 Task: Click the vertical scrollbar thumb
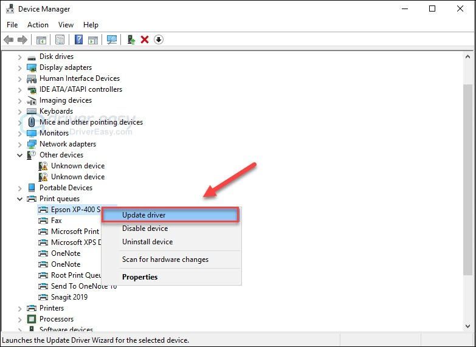[467, 180]
